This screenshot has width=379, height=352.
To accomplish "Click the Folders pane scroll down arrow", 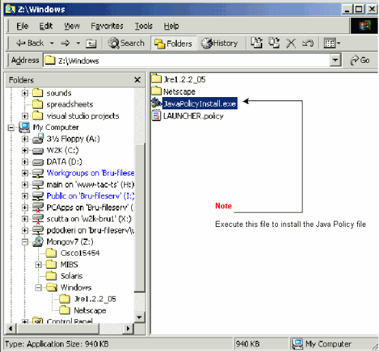I will (139, 317).
